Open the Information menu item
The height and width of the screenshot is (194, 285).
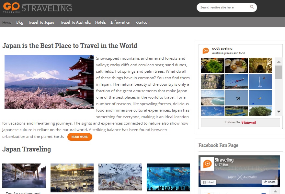[120, 22]
